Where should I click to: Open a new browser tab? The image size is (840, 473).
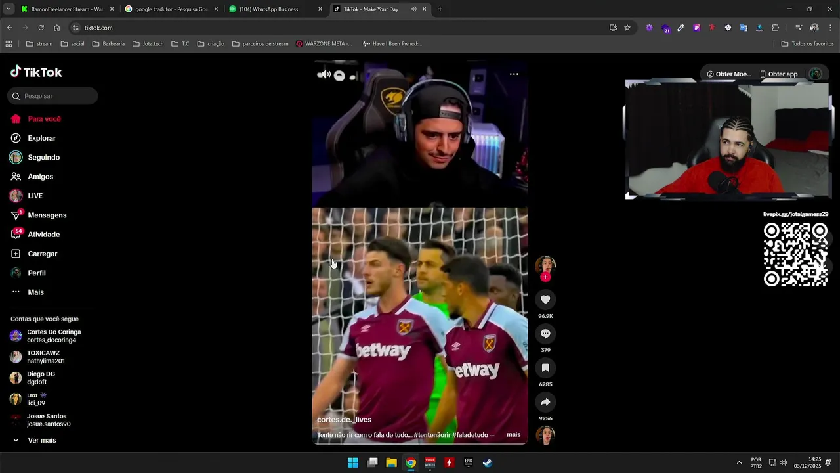point(440,9)
